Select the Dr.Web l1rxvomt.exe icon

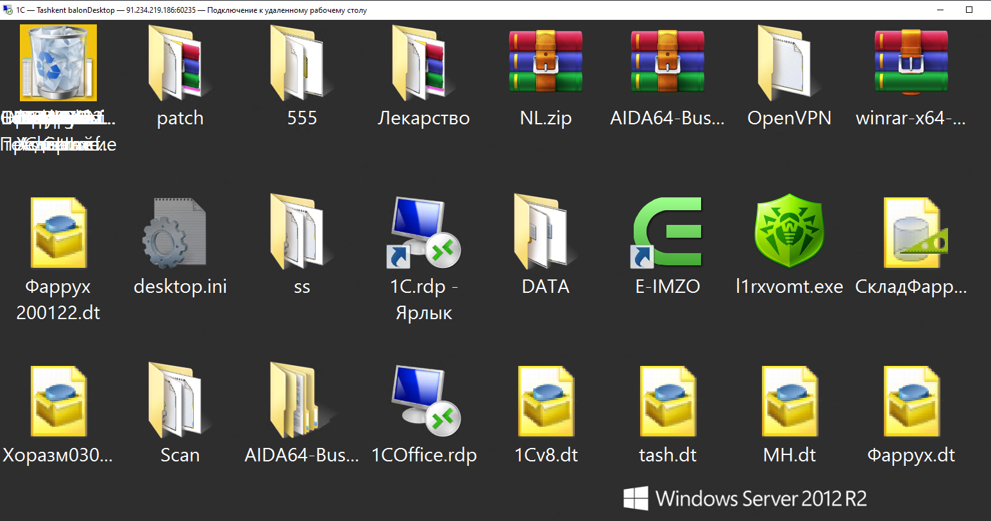click(790, 231)
